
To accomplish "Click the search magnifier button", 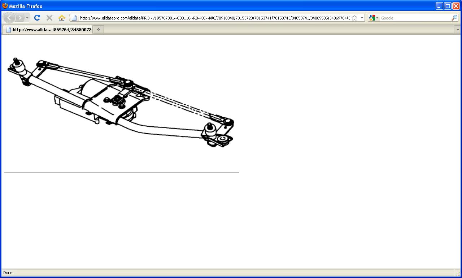I will [x=454, y=18].
